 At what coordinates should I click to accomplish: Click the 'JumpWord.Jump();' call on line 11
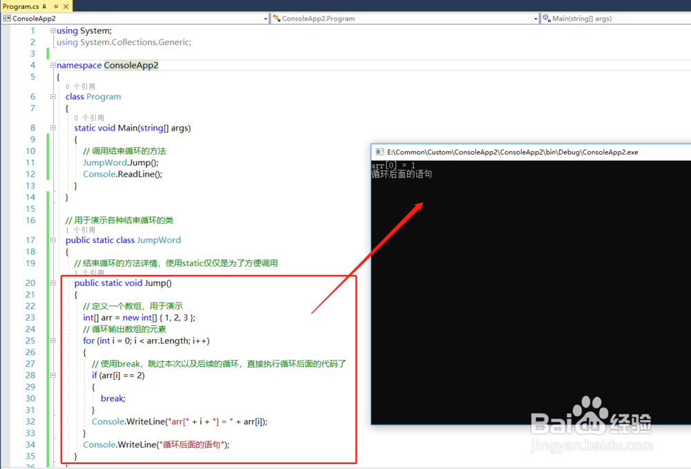coord(121,162)
